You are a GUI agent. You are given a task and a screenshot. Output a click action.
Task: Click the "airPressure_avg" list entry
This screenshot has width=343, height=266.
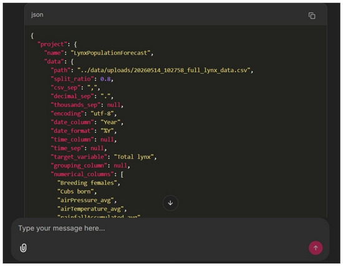85,201
